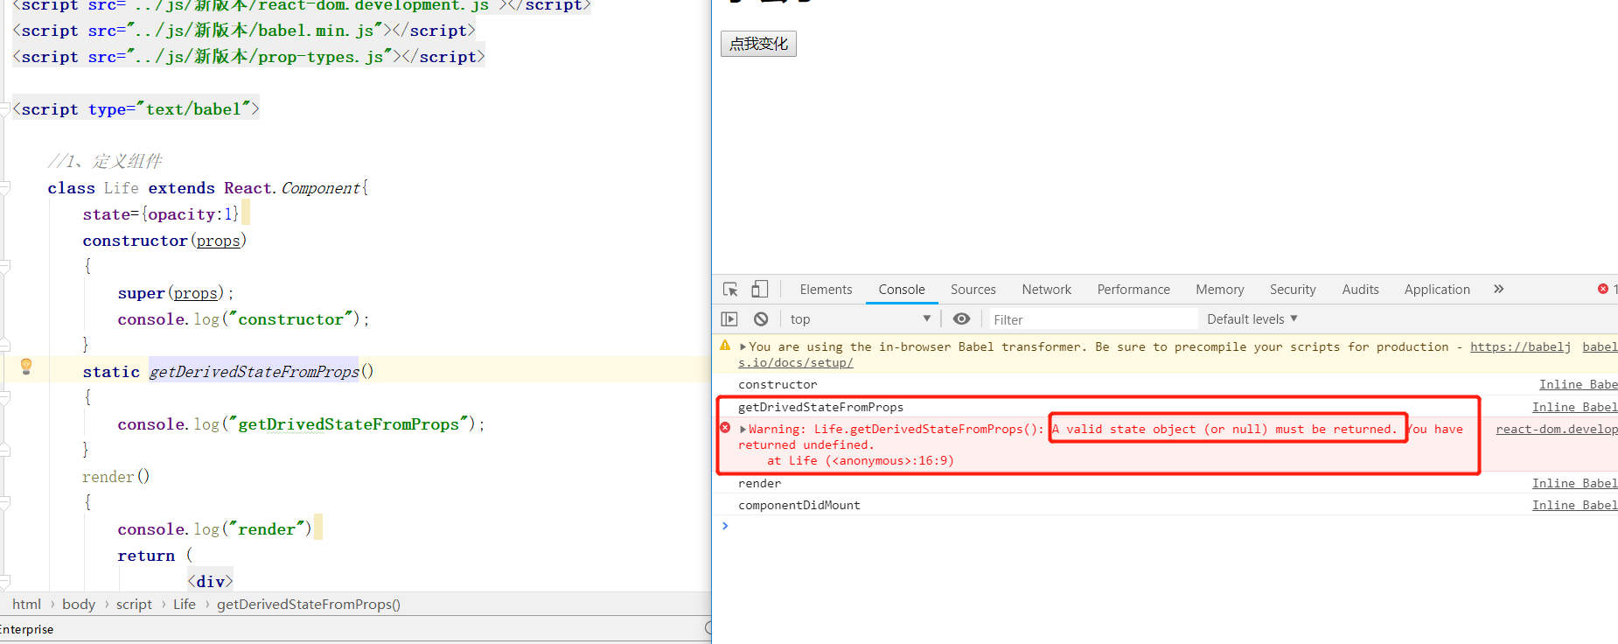Open the react-dom.development source link
Image resolution: width=1618 pixels, height=644 pixels.
click(x=1557, y=429)
